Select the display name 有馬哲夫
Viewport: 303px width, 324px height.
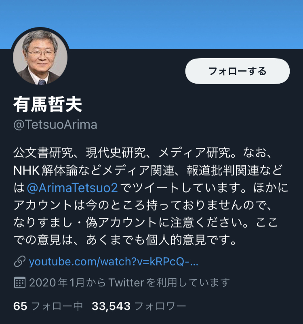point(48,104)
